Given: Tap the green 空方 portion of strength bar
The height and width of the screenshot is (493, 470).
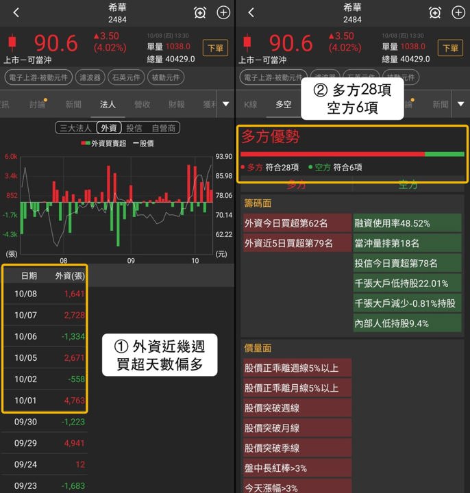Looking at the screenshot, I should 445,154.
